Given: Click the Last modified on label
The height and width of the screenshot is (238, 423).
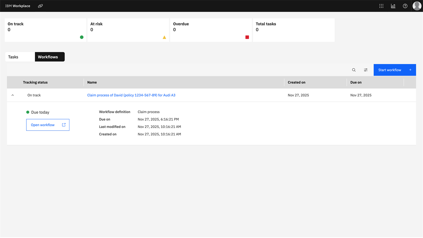Looking at the screenshot, I should coord(112,127).
